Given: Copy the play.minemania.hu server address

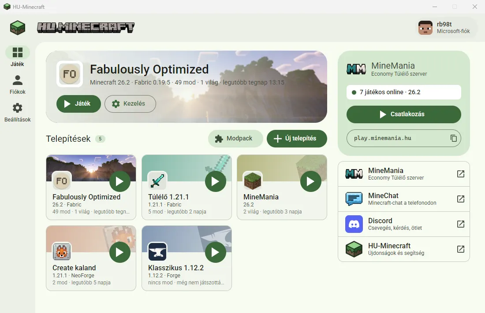Looking at the screenshot, I should click(453, 138).
